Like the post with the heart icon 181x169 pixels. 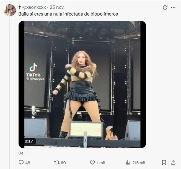pos(92,162)
